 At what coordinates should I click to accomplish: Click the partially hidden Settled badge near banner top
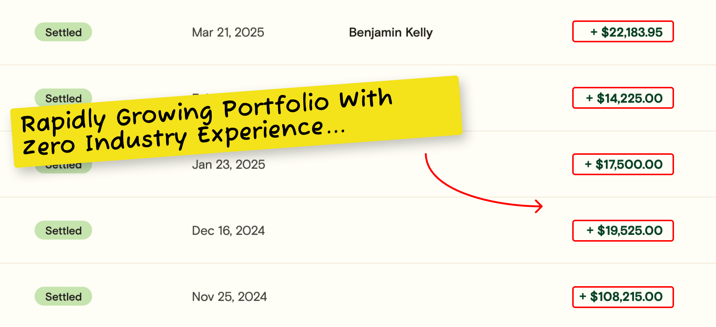coord(63,97)
